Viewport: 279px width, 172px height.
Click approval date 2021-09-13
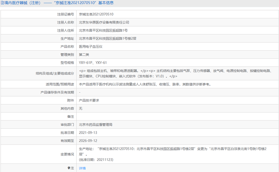(88, 133)
